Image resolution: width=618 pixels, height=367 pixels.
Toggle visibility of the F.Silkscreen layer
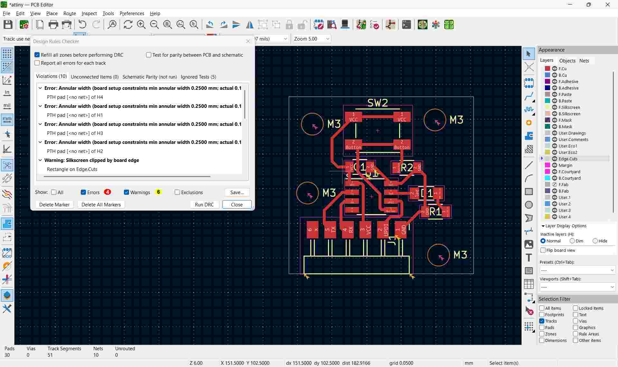555,107
